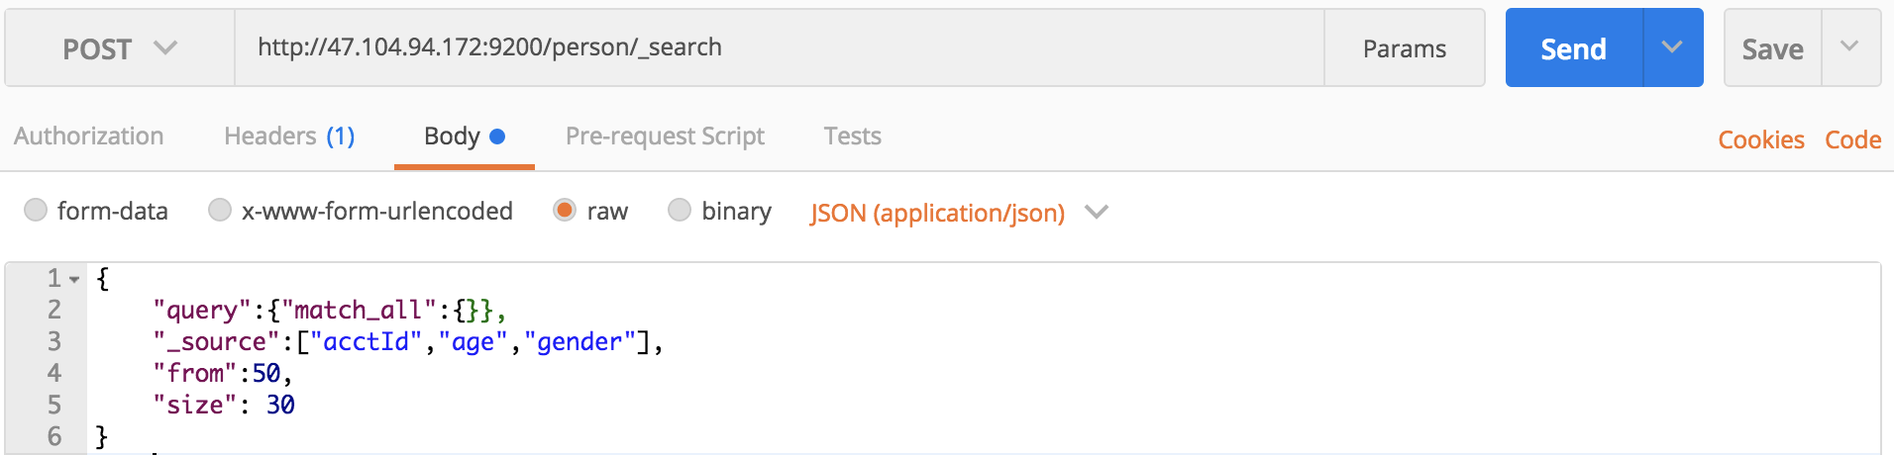Select the x-www-form-urlencoded radio option
The image size is (1894, 455).
tap(220, 210)
